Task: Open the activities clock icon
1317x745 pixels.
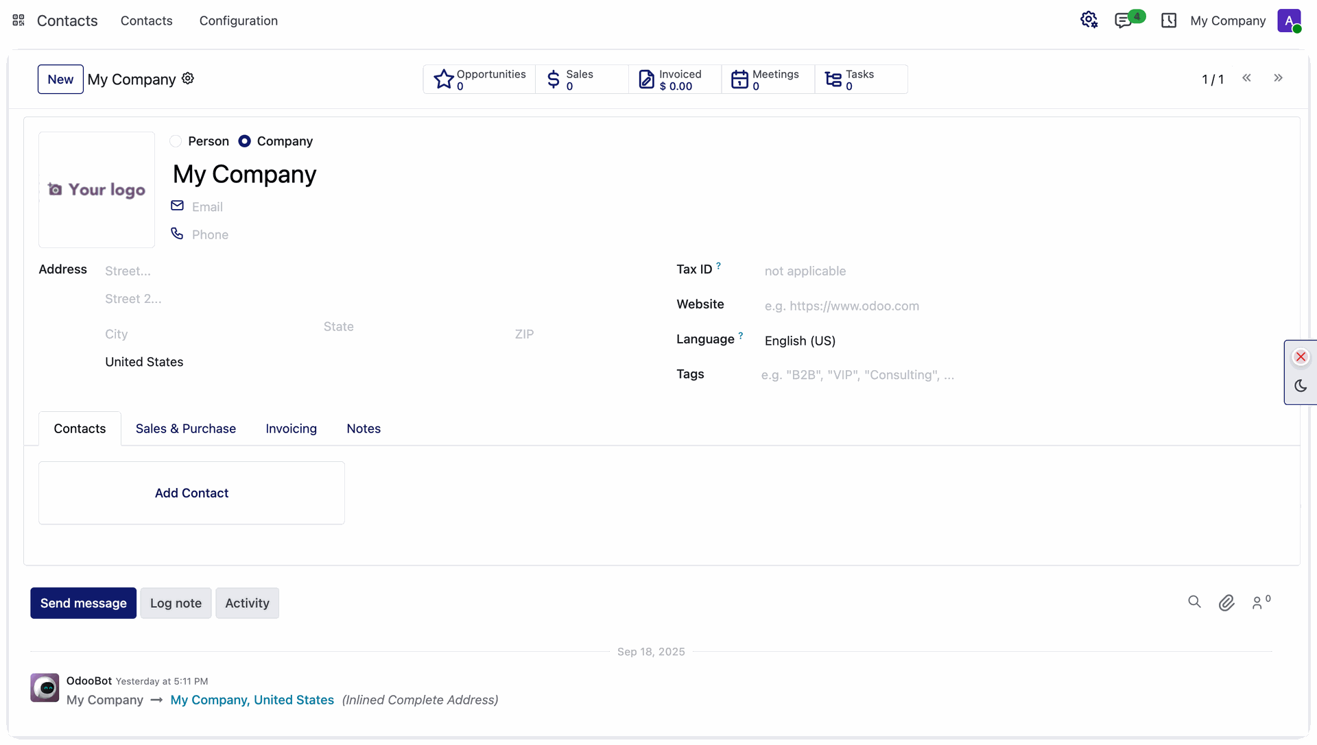Action: (x=1169, y=21)
